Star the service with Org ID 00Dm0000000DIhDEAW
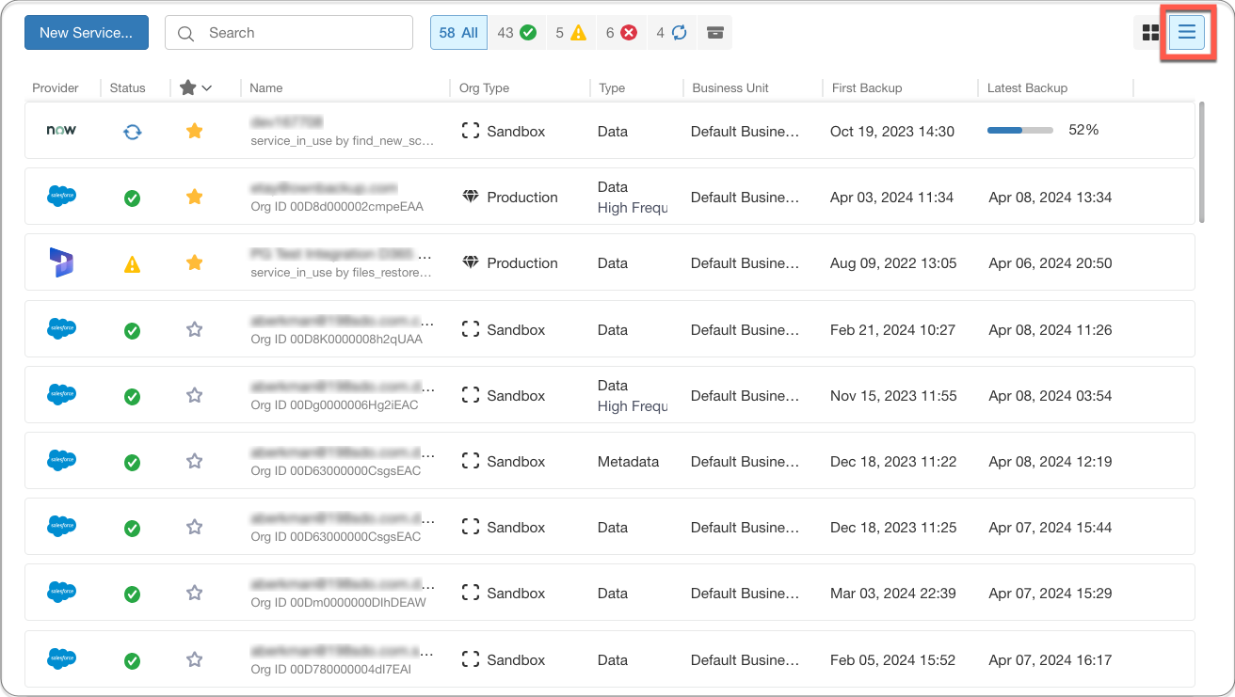 click(x=195, y=593)
